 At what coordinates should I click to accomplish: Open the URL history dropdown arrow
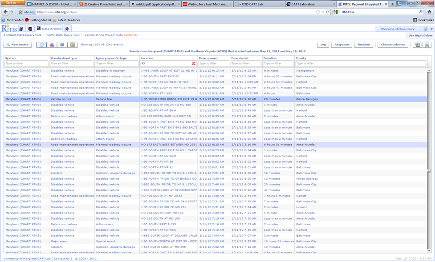click(x=323, y=12)
